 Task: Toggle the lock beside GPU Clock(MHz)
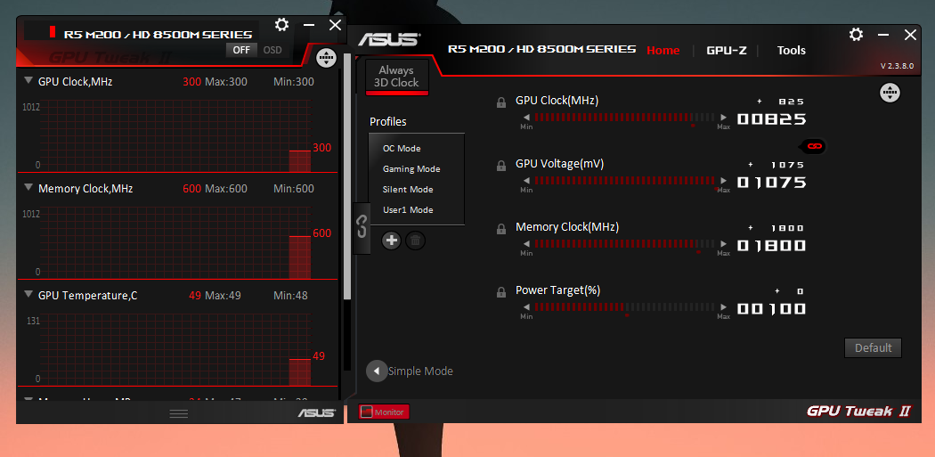tap(501, 102)
